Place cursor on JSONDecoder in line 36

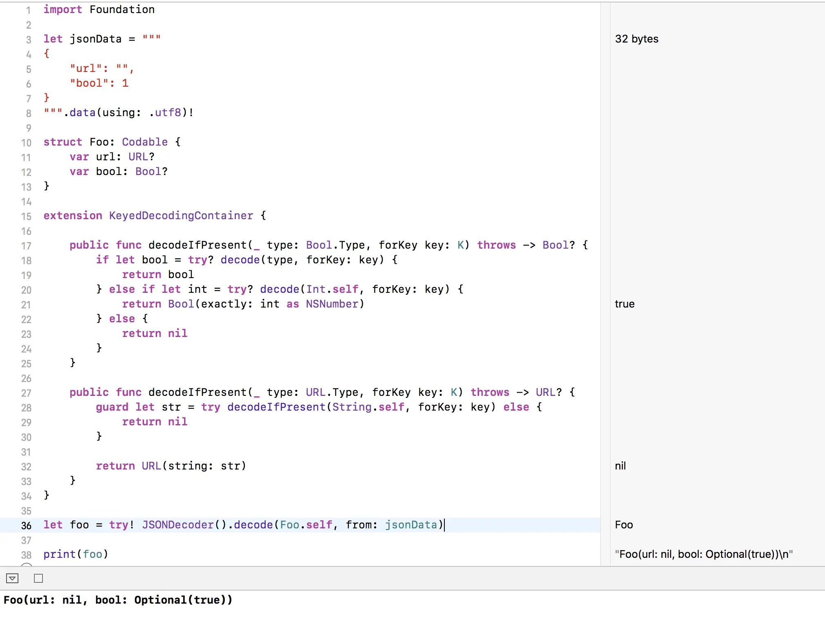coord(178,525)
